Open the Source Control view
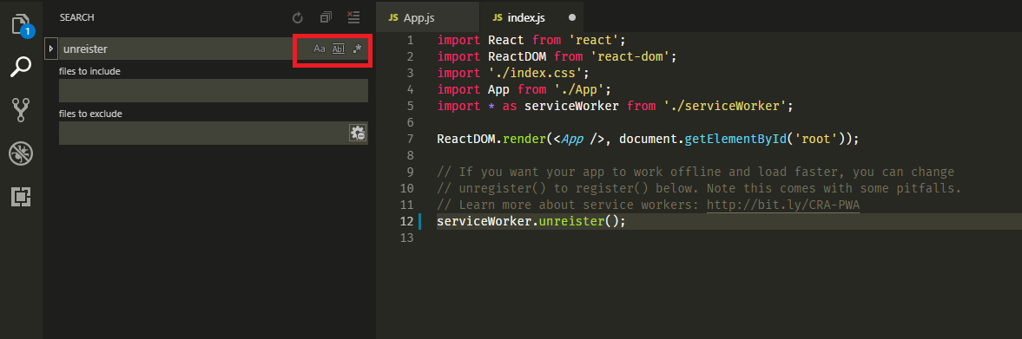The width and height of the screenshot is (1022, 339). tap(21, 110)
